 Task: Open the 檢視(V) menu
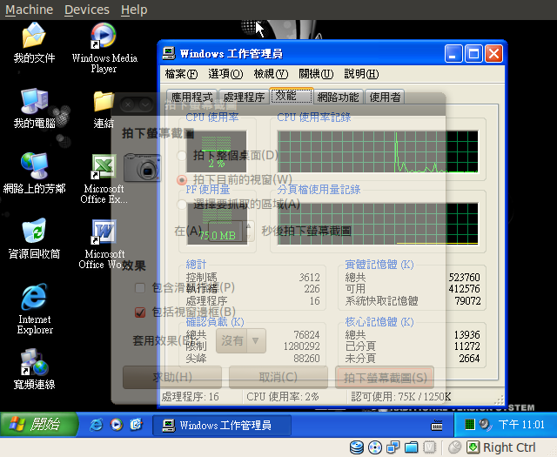point(271,74)
